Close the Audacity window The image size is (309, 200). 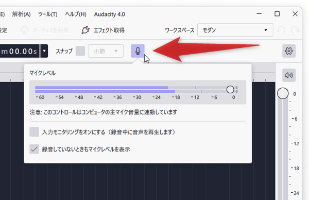click(295, 14)
